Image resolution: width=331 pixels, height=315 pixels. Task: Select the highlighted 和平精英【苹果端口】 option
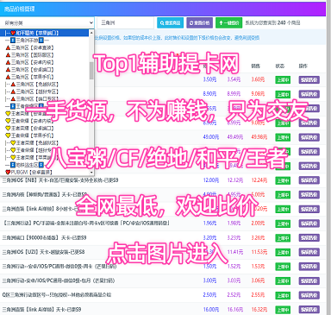45,33
